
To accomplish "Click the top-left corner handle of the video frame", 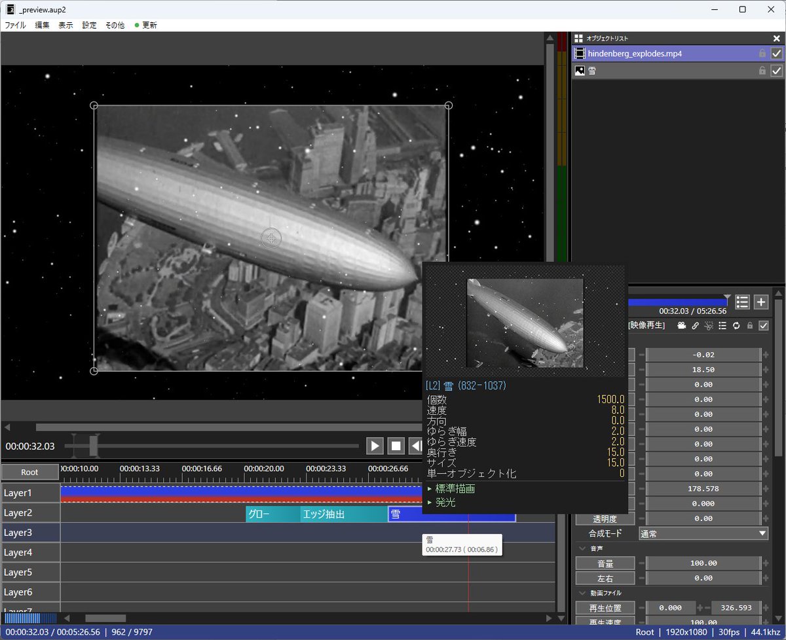I will pyautogui.click(x=94, y=105).
